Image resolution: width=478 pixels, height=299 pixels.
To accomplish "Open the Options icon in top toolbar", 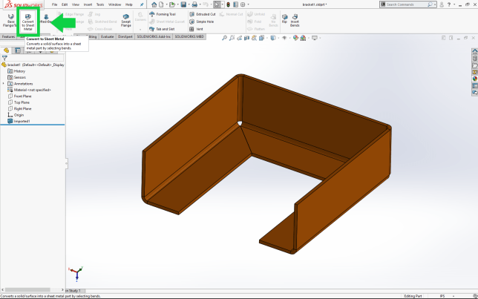I will [x=243, y=4].
